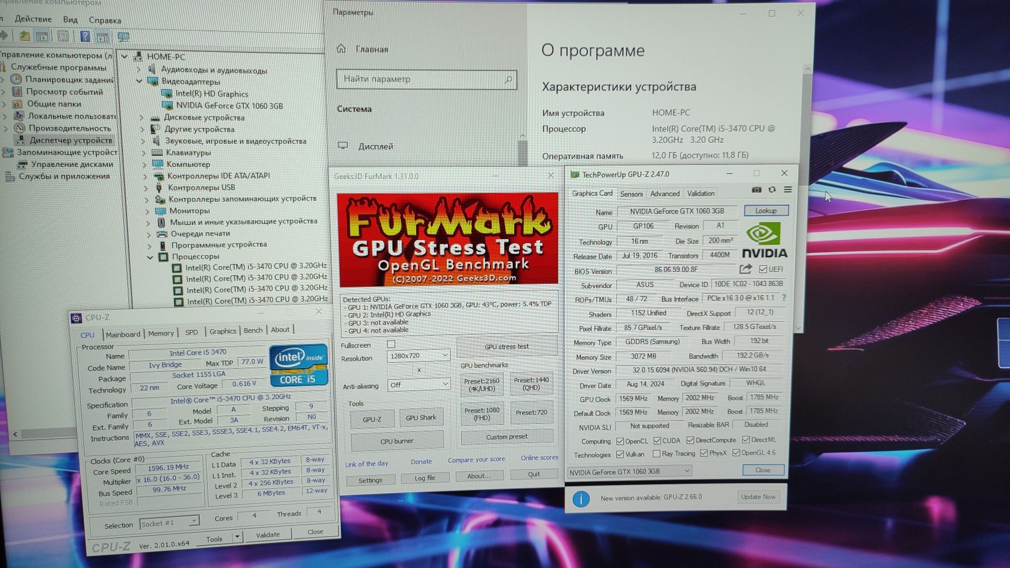Take a screenshot with GPU-Z camera icon
The height and width of the screenshot is (568, 1010).
click(756, 190)
